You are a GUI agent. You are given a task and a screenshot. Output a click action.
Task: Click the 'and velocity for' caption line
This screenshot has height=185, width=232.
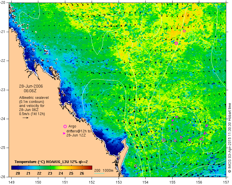click(32, 106)
